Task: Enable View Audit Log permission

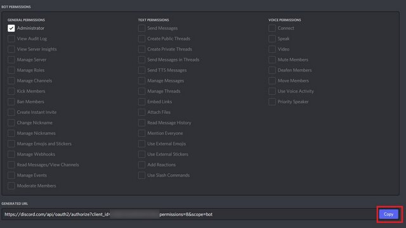Action: pyautogui.click(x=11, y=39)
